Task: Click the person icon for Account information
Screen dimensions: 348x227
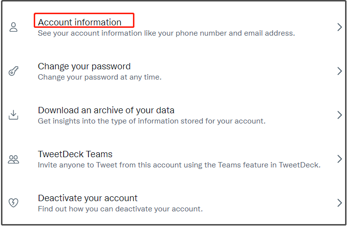Action: [13, 27]
